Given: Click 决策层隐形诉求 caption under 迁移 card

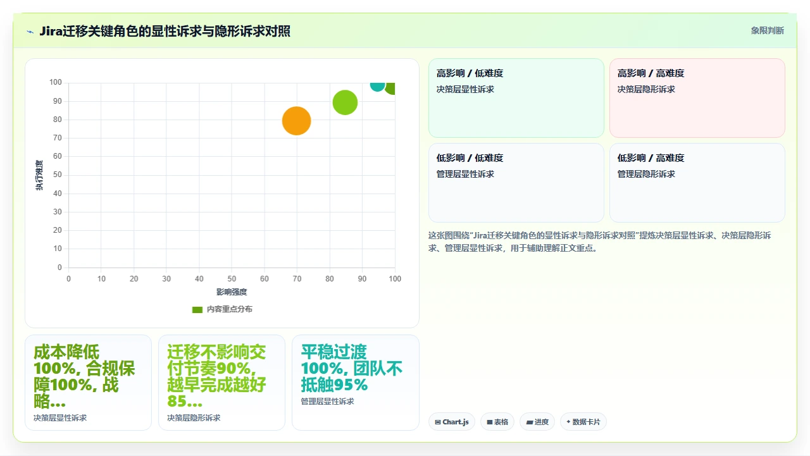Looking at the screenshot, I should tap(194, 418).
